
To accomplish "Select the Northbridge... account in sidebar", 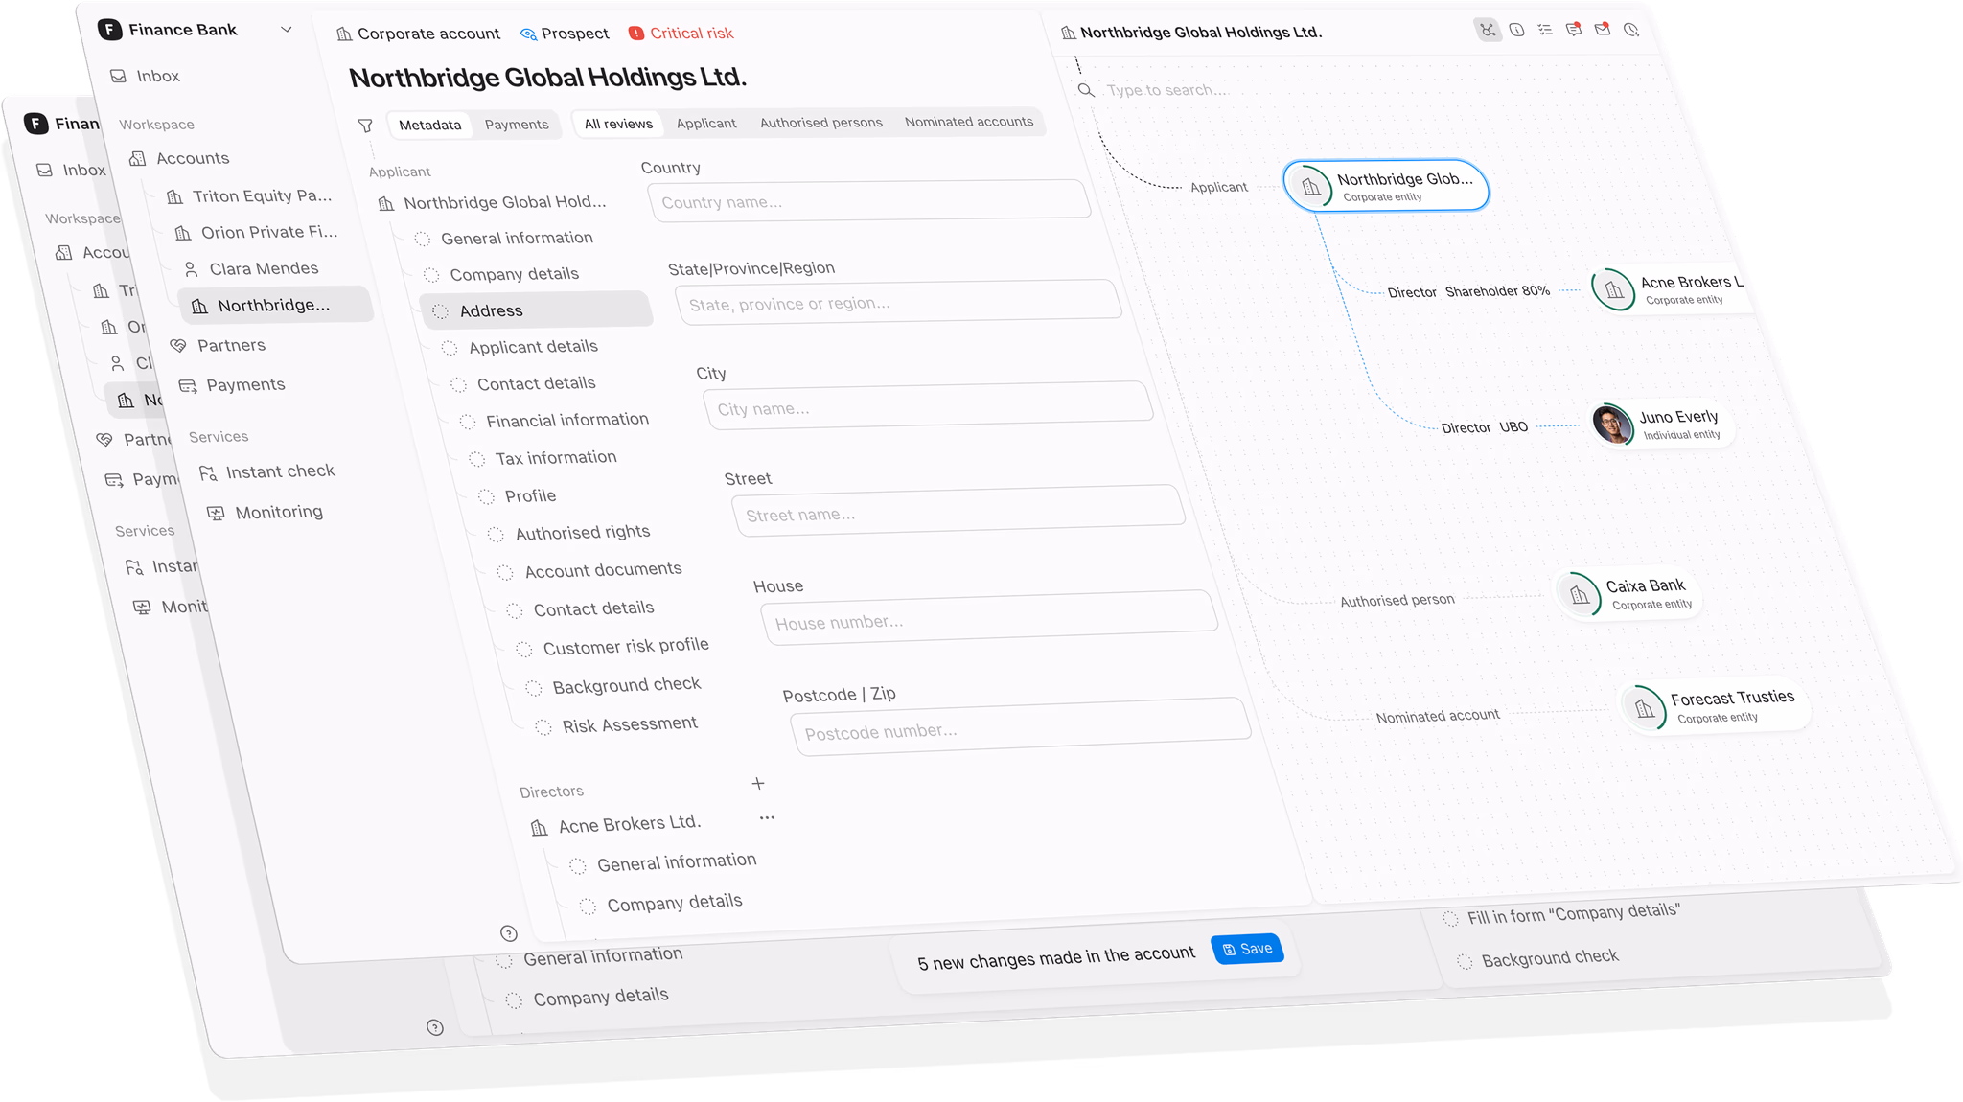I will click(274, 305).
